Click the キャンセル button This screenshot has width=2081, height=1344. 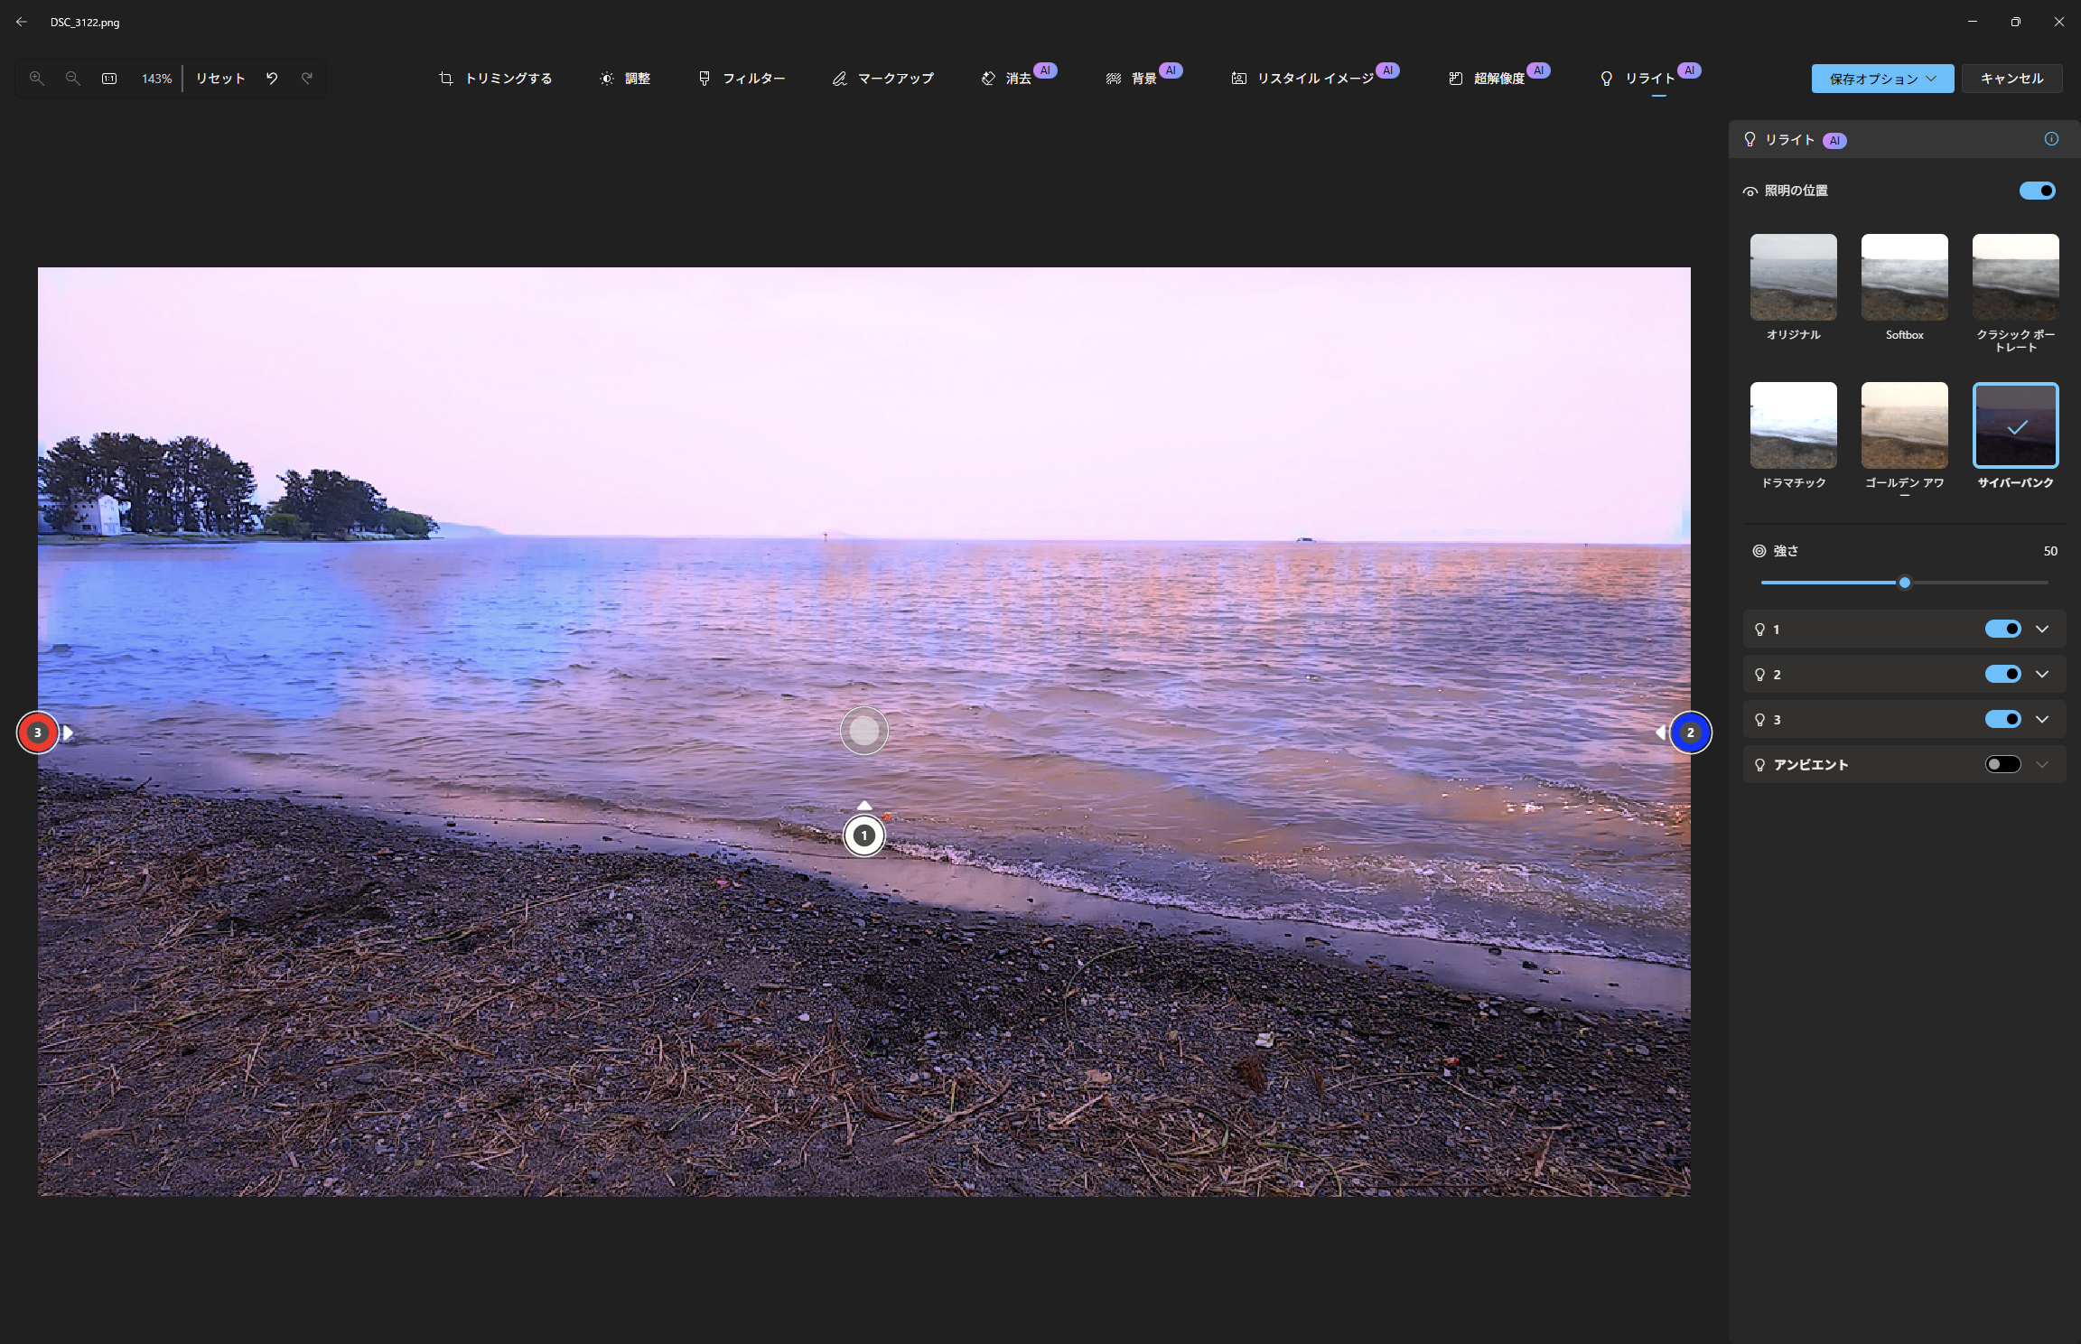(x=2011, y=79)
